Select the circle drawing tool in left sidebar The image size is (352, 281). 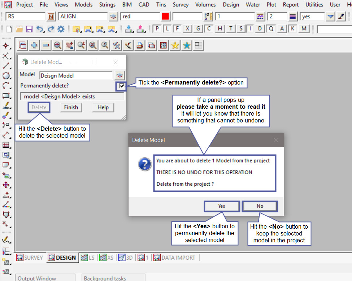click(x=6, y=76)
